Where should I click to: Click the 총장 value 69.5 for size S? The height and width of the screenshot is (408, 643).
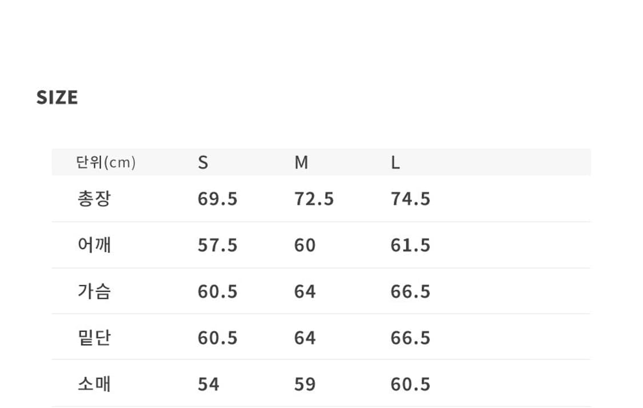pyautogui.click(x=217, y=199)
